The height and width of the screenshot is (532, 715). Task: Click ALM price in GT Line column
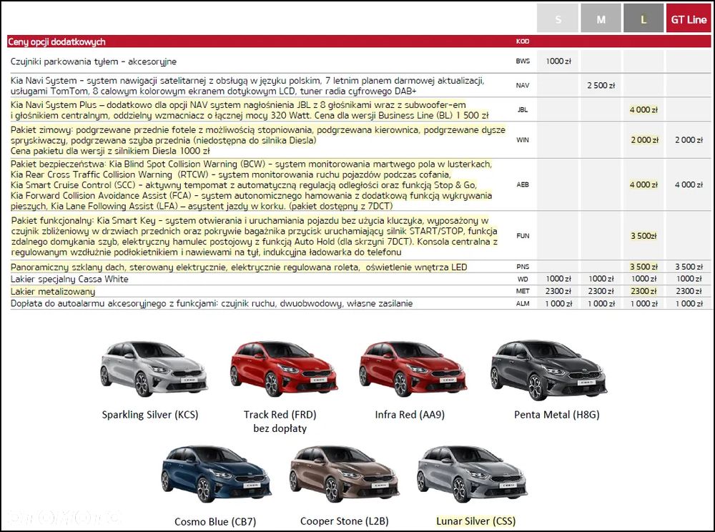point(689,304)
